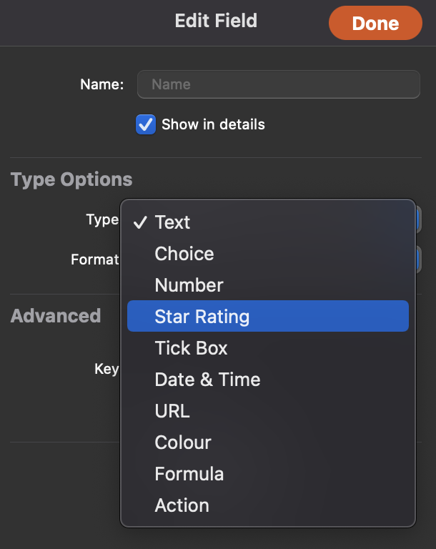Screen dimensions: 436x549
Task: Choose Colour as the field type
Action: [x=268, y=442]
